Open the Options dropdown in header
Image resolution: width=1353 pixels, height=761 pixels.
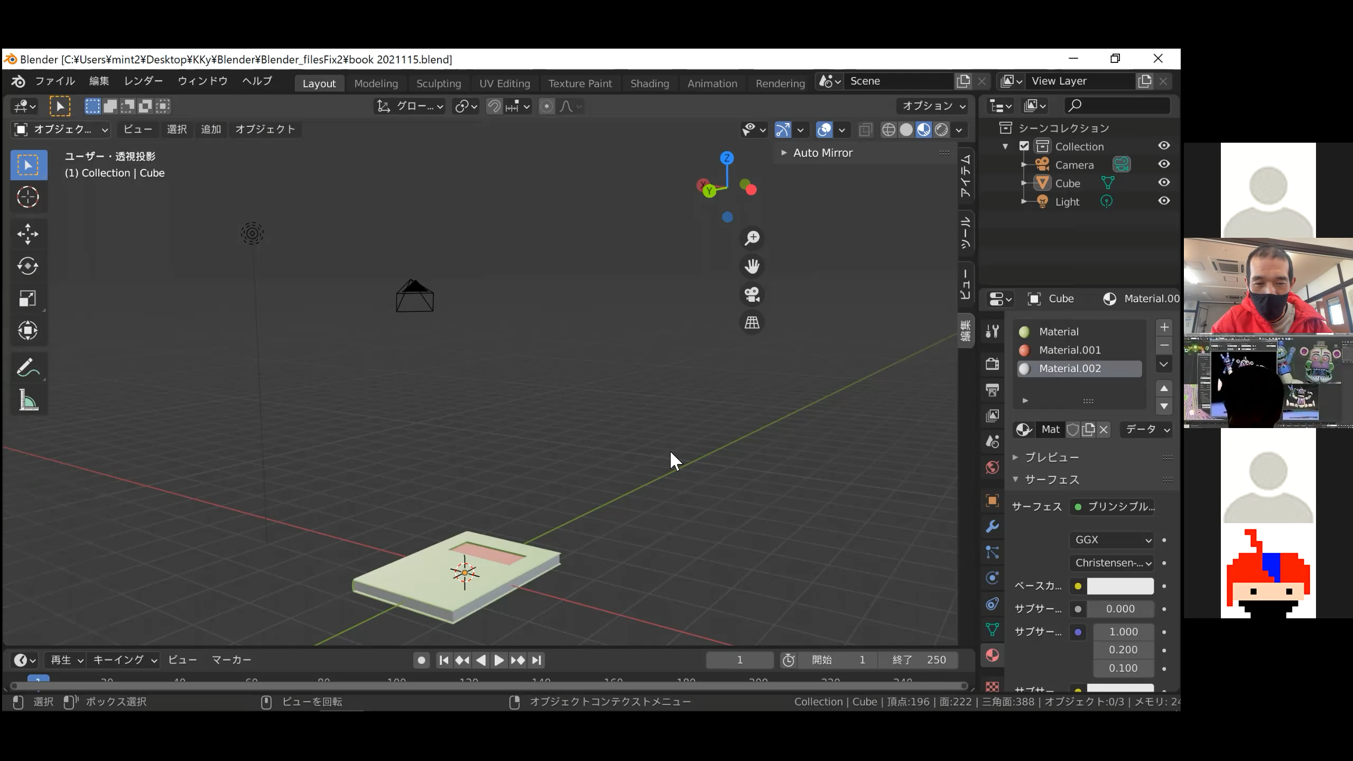(932, 106)
